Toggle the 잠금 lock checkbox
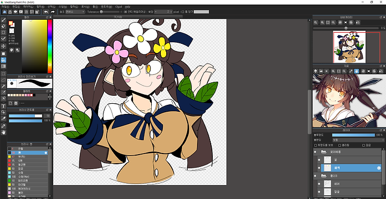The width and height of the screenshot is (386, 199). (363, 145)
